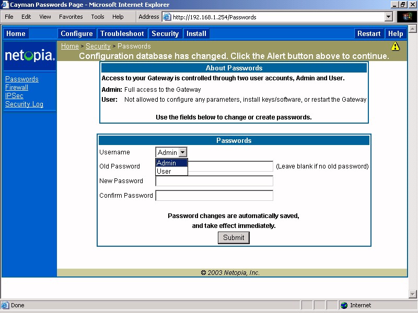This screenshot has height=313, width=418.
Task: Click the Submit button
Action: (234, 237)
